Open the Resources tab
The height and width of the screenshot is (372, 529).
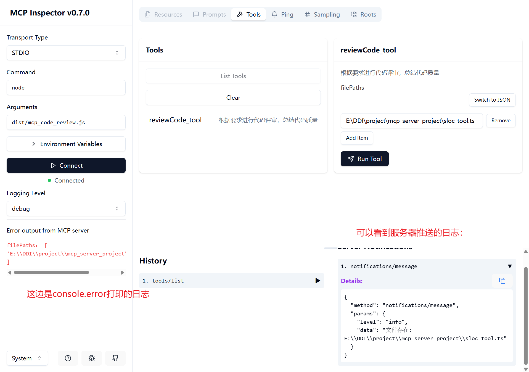pos(163,14)
